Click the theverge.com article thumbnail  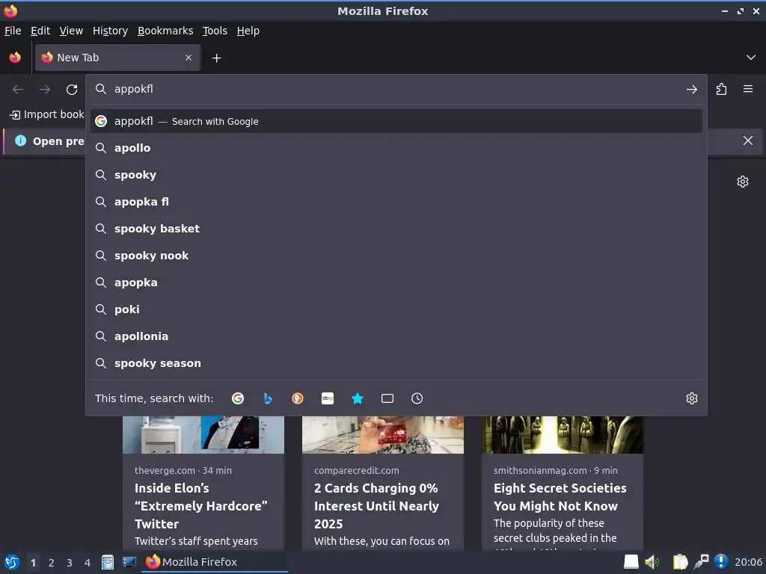tap(203, 435)
